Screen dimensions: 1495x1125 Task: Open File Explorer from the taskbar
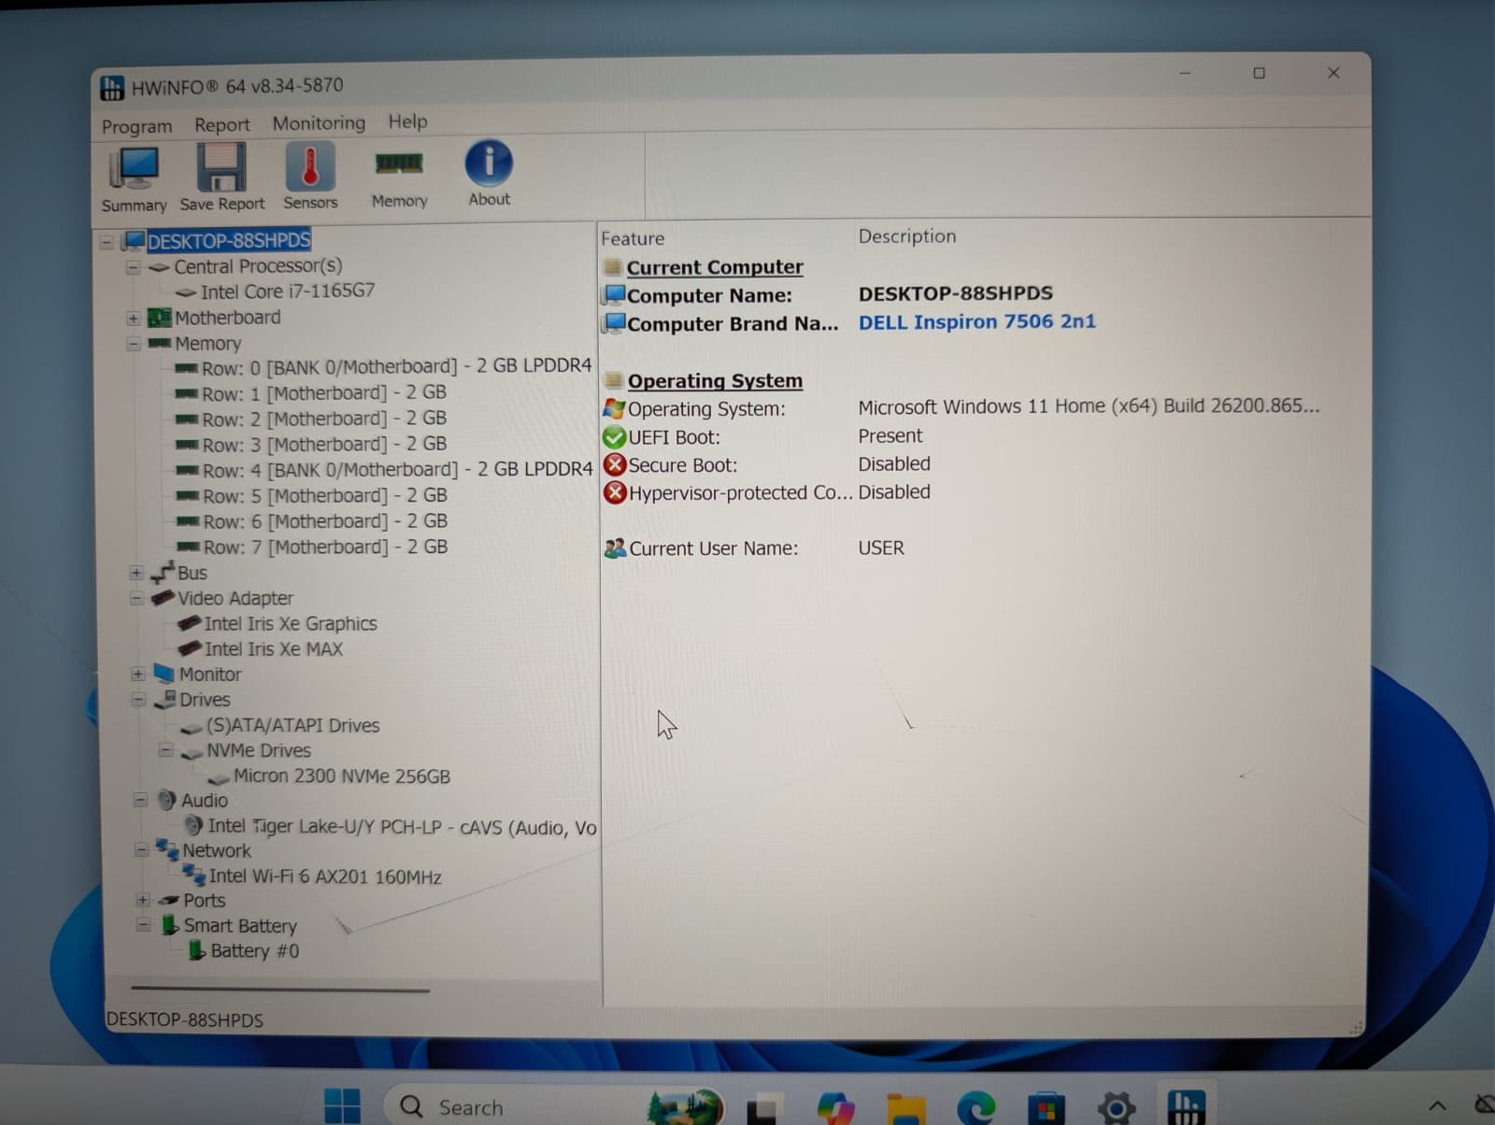(x=905, y=1108)
